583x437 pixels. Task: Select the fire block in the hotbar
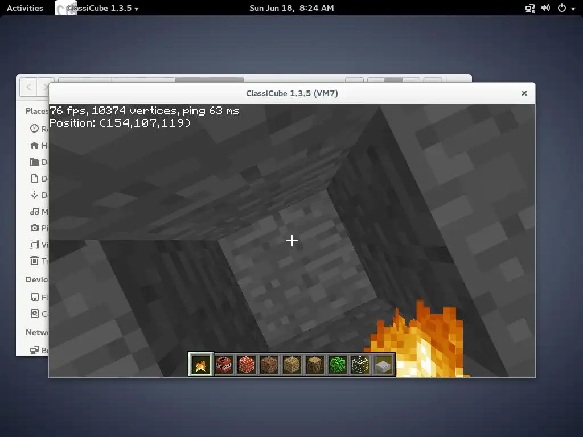[x=201, y=365]
